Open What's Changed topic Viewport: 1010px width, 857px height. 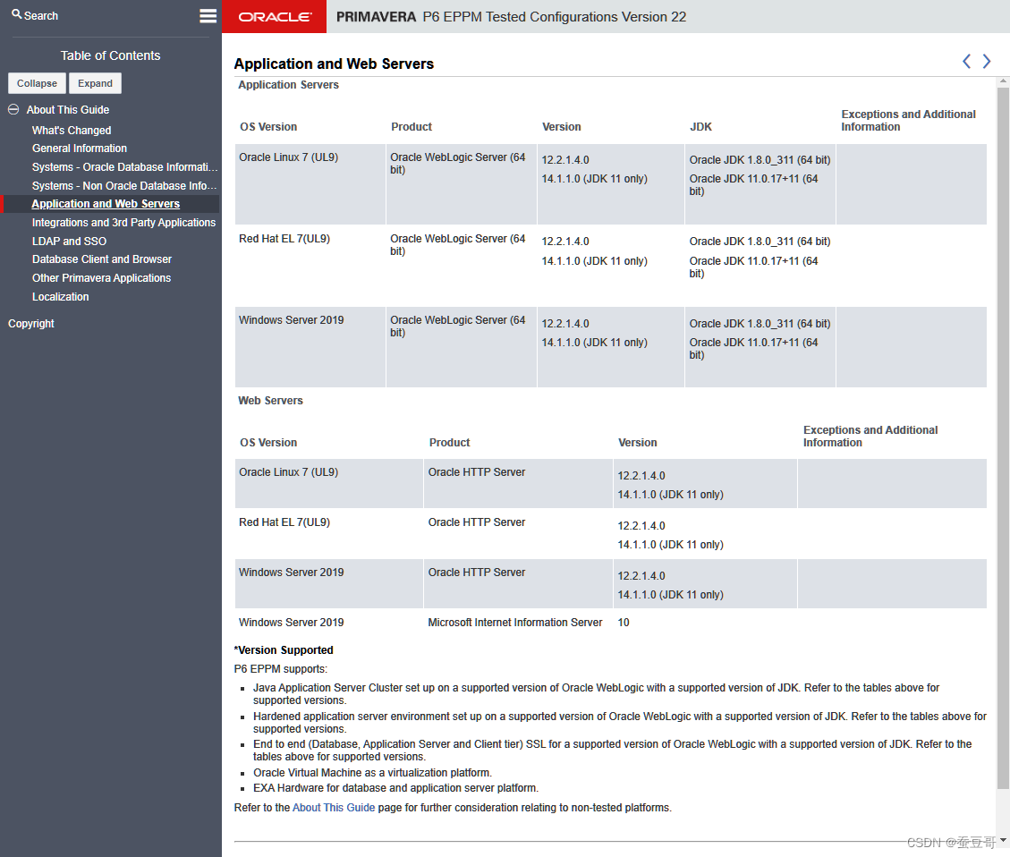[72, 130]
